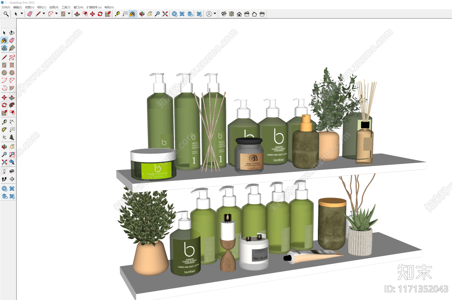452x300 pixels.
Task: Select Rotated Rectangle in Large Tool Set
Action: 12,65
